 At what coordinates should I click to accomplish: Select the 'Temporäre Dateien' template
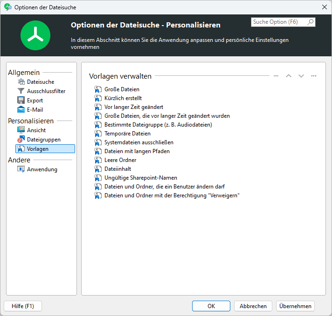point(127,134)
